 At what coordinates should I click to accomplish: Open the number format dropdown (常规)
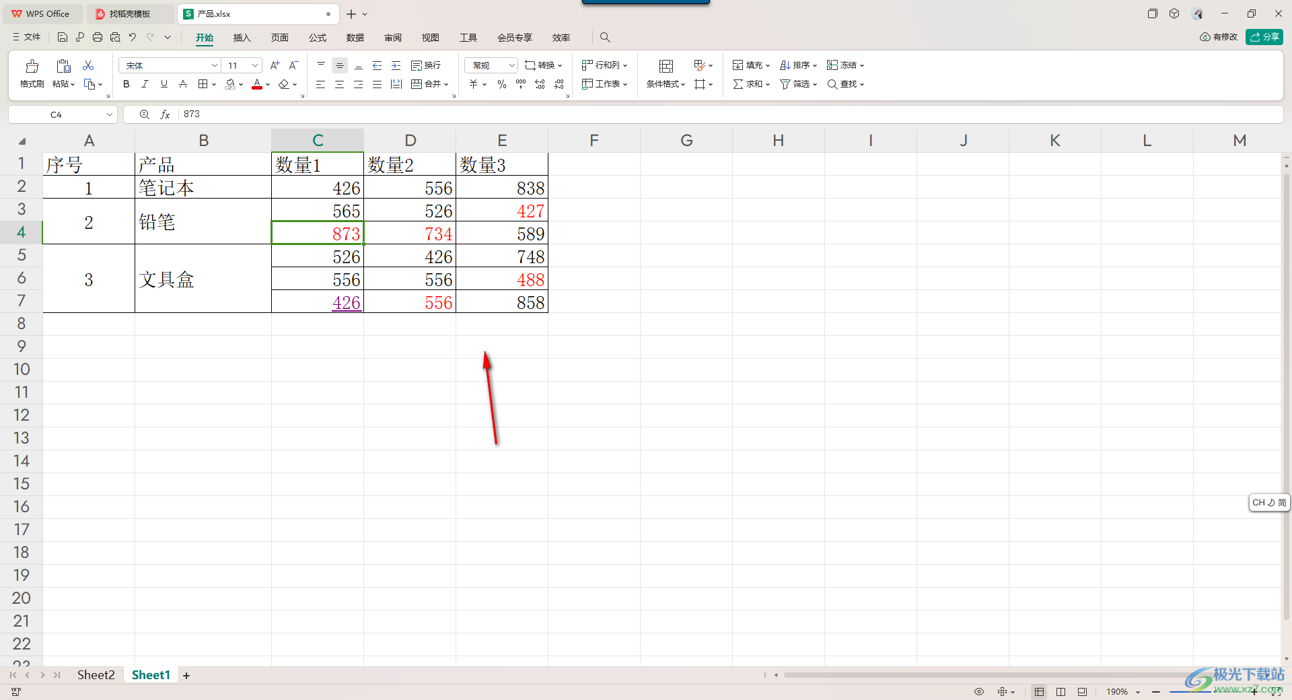[511, 65]
